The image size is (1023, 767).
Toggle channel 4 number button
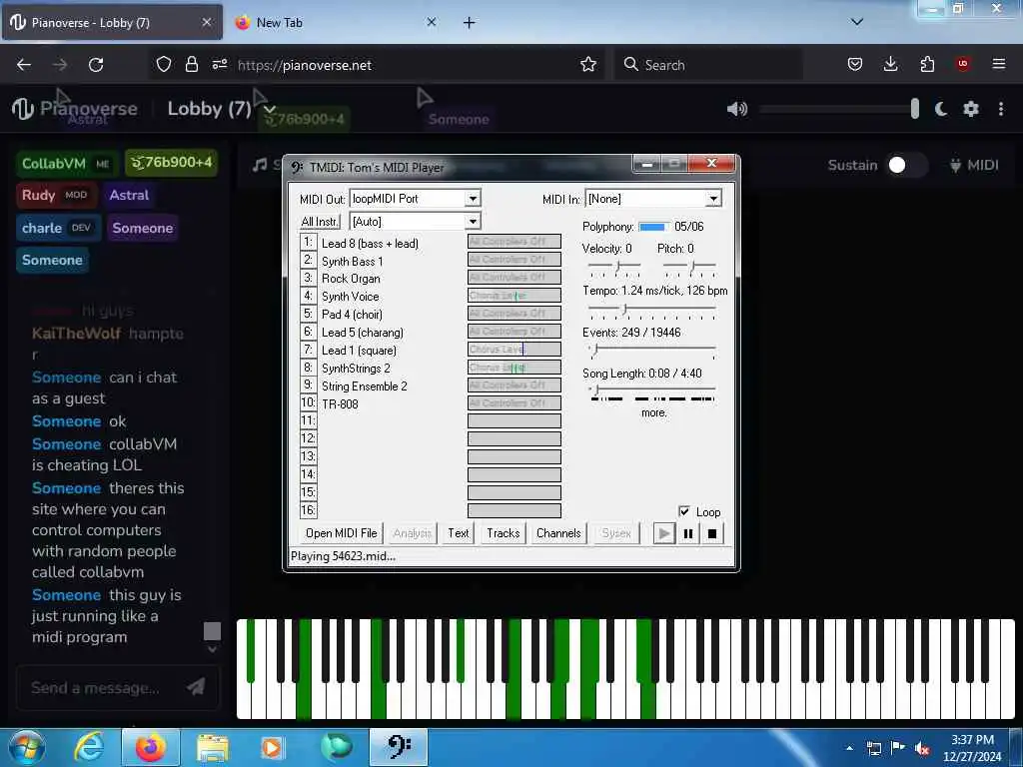coord(308,296)
